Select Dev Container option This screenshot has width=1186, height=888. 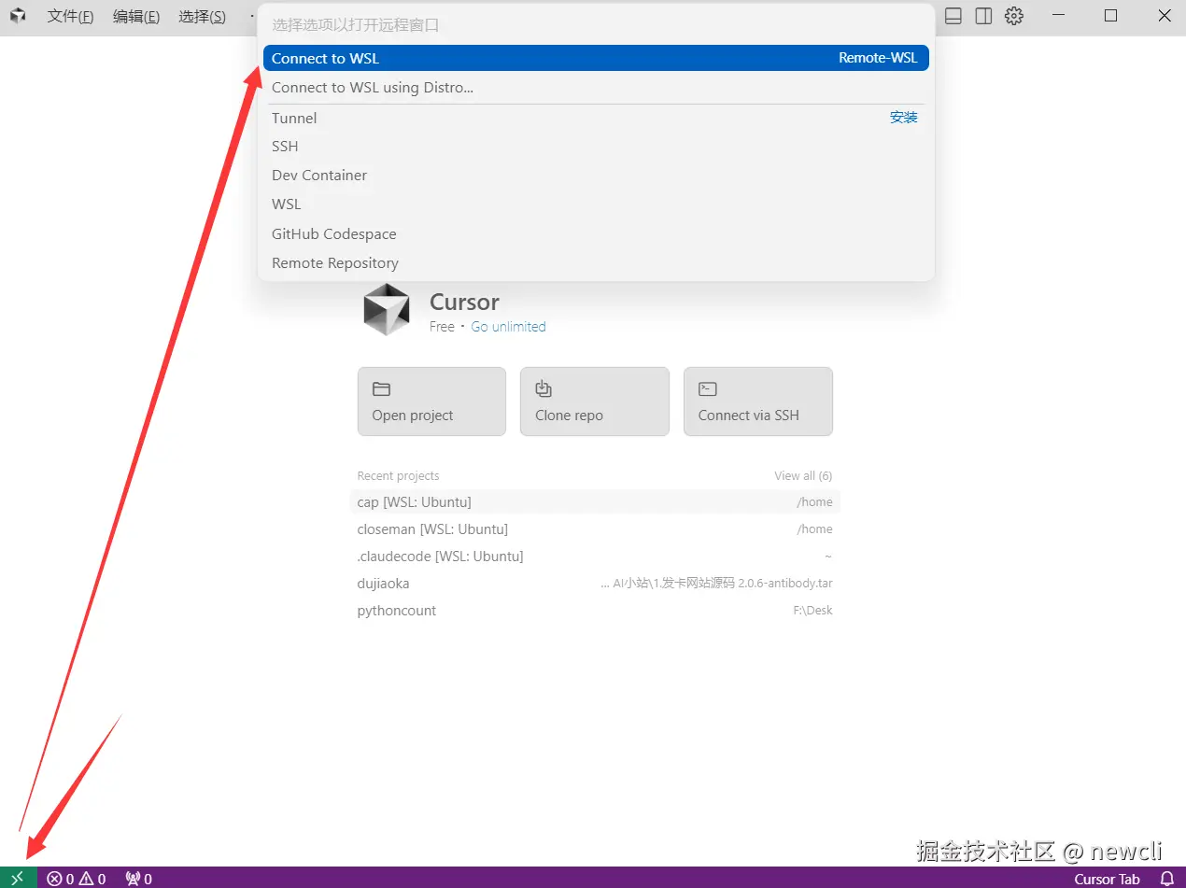(596, 176)
